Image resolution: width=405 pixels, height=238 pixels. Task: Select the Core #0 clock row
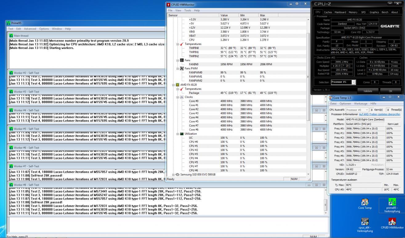coord(236,101)
